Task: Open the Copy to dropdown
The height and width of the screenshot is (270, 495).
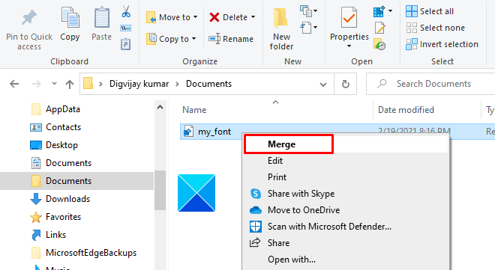Action: coord(171,39)
